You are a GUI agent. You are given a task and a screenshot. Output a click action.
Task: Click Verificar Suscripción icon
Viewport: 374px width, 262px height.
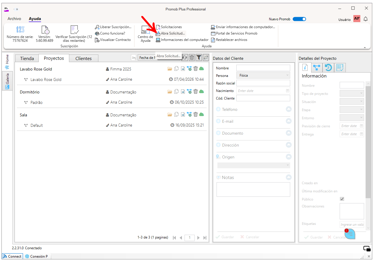75,30
